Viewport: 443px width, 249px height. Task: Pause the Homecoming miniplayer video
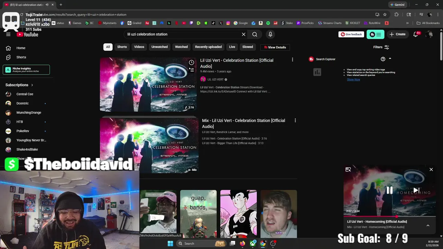[x=389, y=190]
